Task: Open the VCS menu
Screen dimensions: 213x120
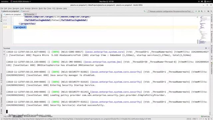Action: [x=54, y=8]
